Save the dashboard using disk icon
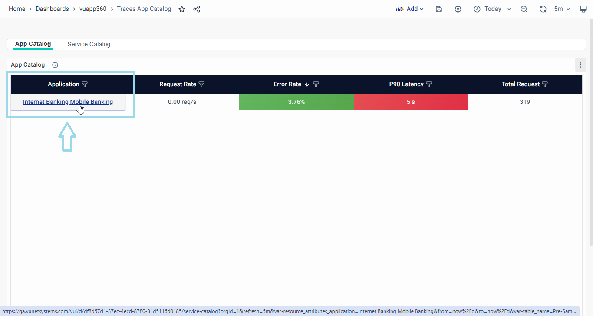This screenshot has height=316, width=593. point(439,9)
